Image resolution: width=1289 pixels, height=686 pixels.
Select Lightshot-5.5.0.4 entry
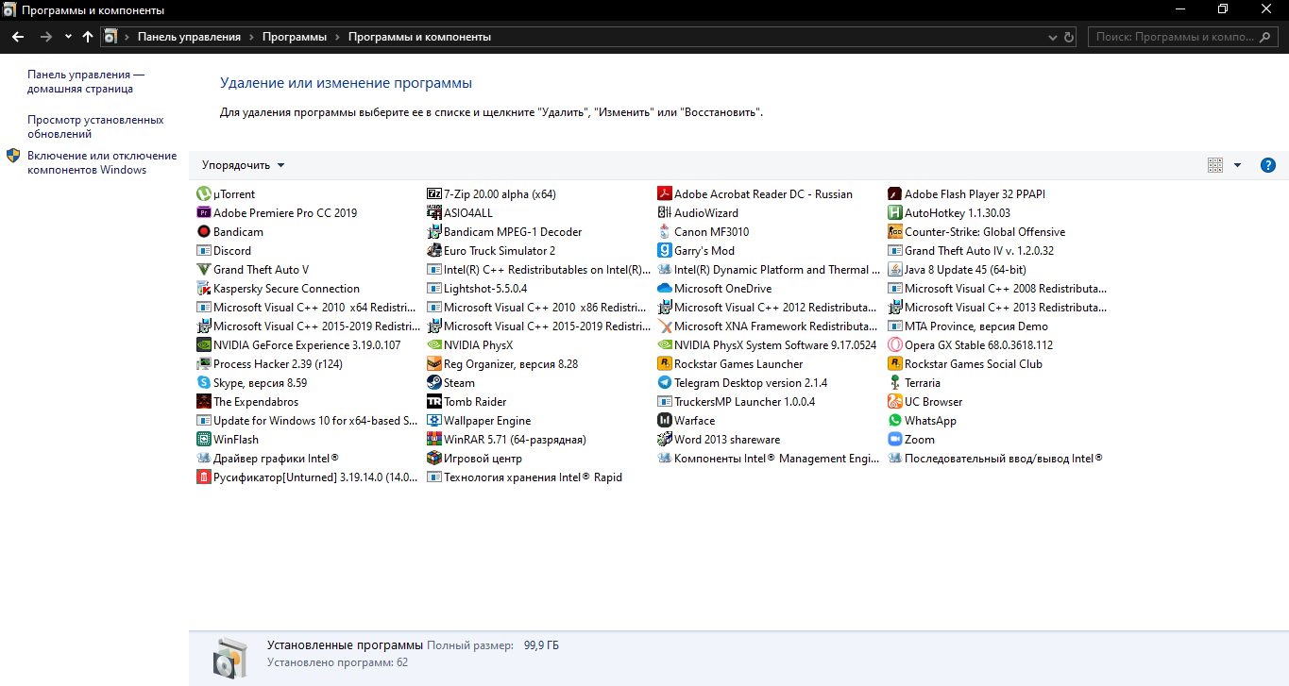coord(477,289)
